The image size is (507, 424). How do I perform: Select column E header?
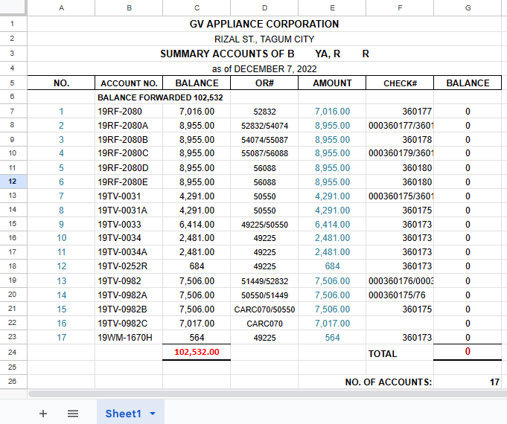coord(332,7)
